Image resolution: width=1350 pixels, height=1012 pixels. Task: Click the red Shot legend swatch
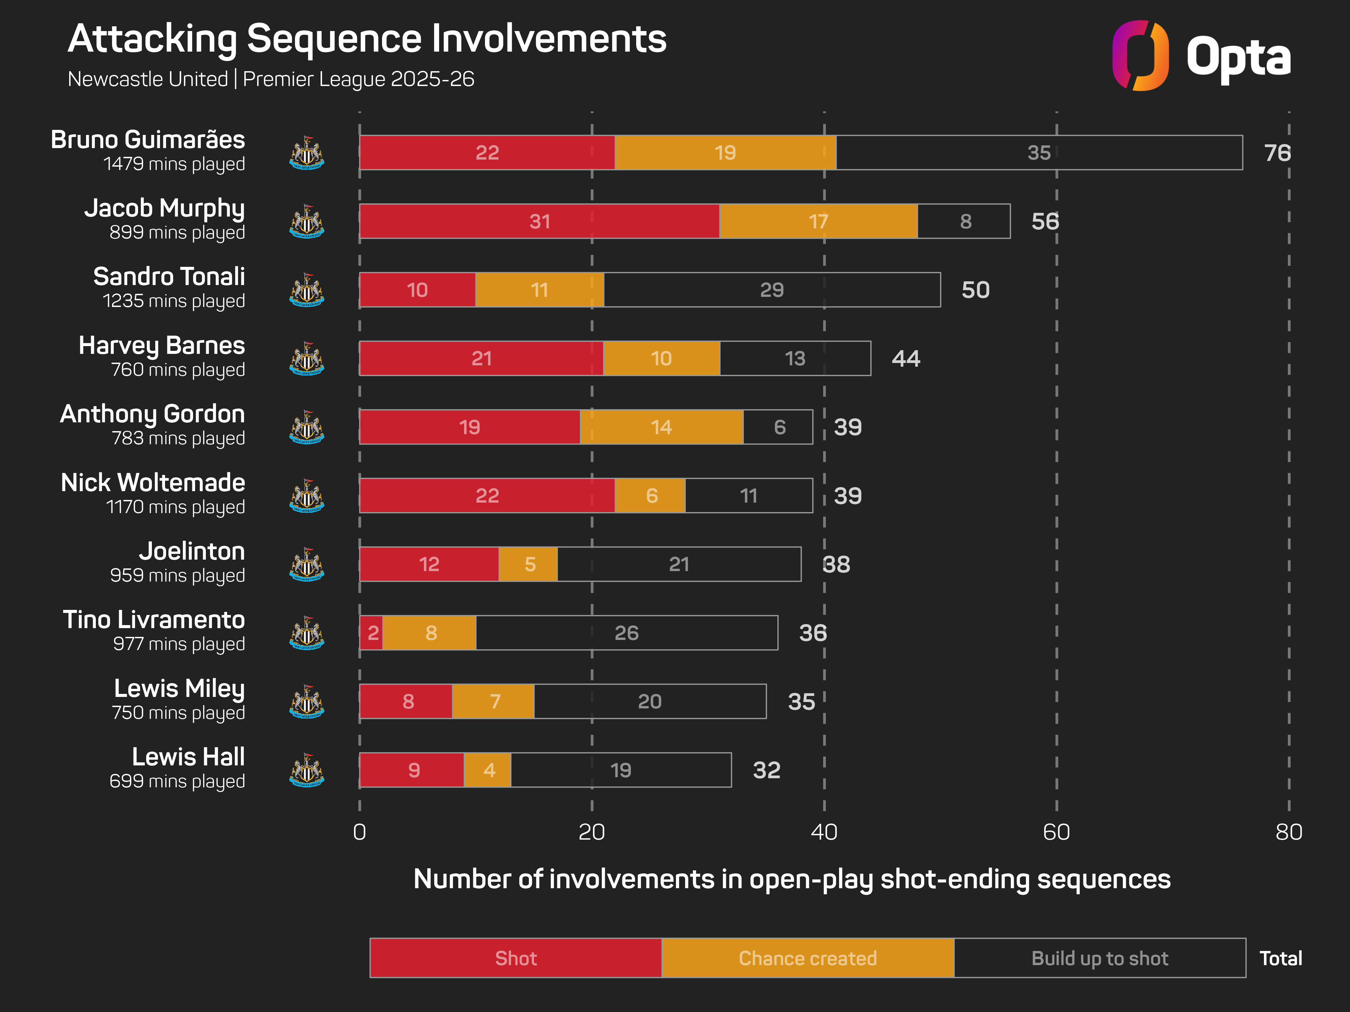516,958
